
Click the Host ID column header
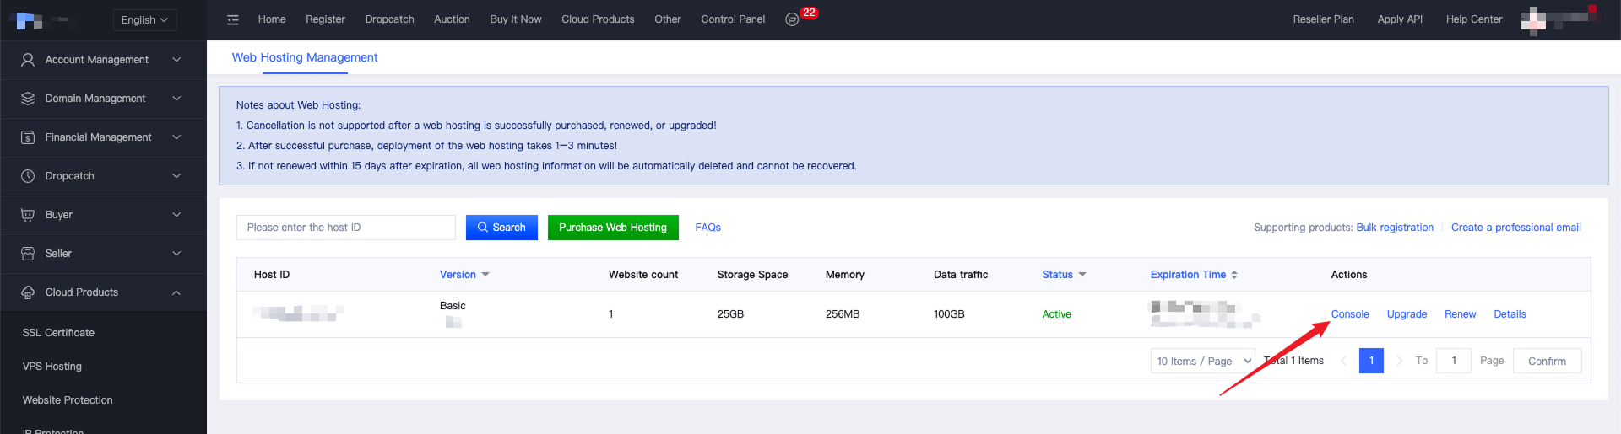pyautogui.click(x=272, y=275)
